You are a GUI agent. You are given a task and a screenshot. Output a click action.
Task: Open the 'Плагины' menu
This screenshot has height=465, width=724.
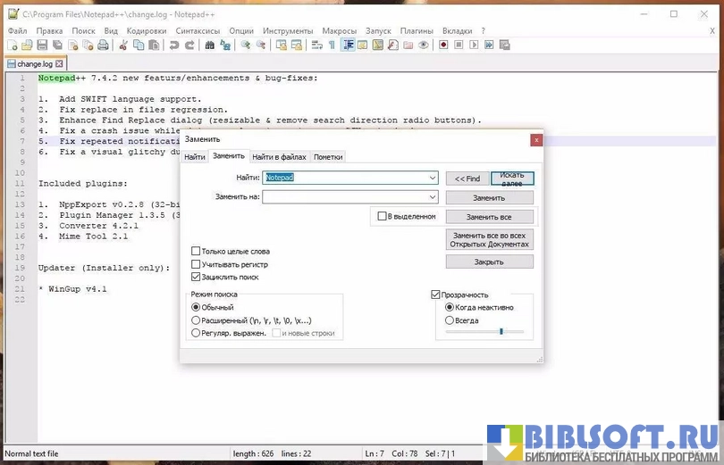416,30
